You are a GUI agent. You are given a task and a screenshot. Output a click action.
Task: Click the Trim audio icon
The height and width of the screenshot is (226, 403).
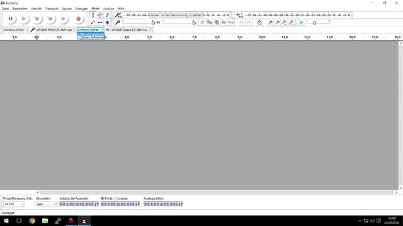click(224, 23)
